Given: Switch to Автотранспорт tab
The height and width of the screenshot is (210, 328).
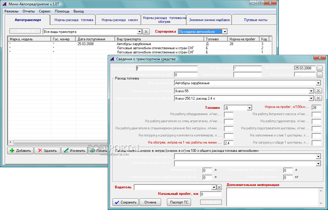Looking at the screenshot, I should tap(28, 20).
